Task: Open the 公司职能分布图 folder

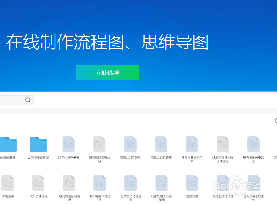Action: (x=38, y=144)
